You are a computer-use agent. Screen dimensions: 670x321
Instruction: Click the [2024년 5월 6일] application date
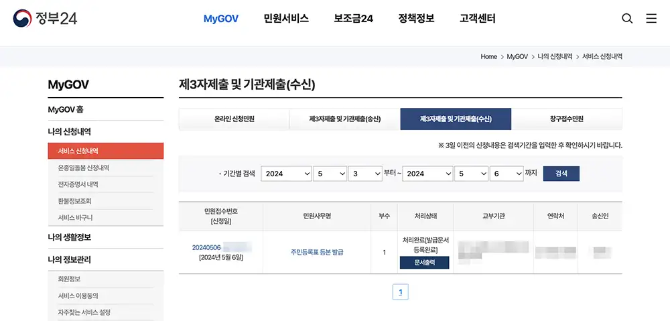pyautogui.click(x=221, y=257)
